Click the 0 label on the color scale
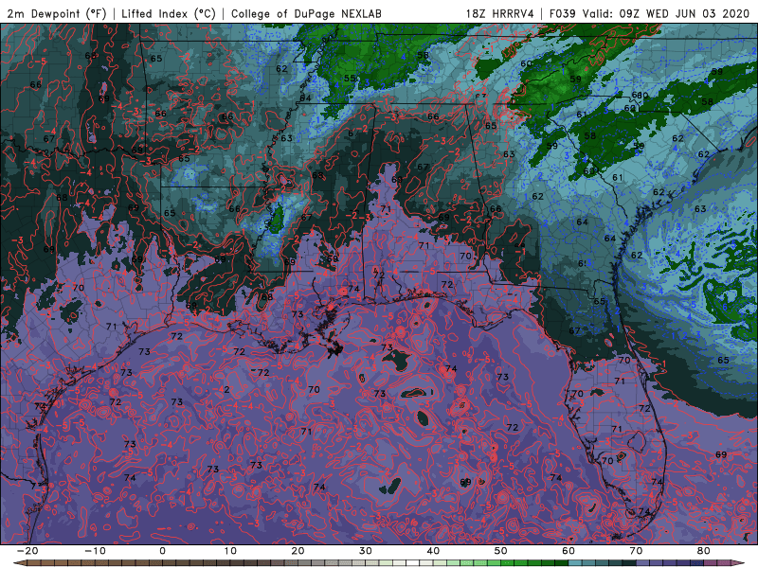Image resolution: width=758 pixels, height=568 pixels. (x=162, y=551)
